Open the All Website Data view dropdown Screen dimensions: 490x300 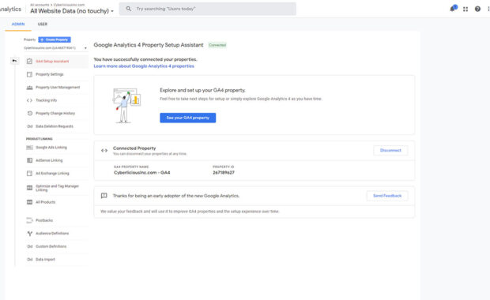click(x=72, y=11)
